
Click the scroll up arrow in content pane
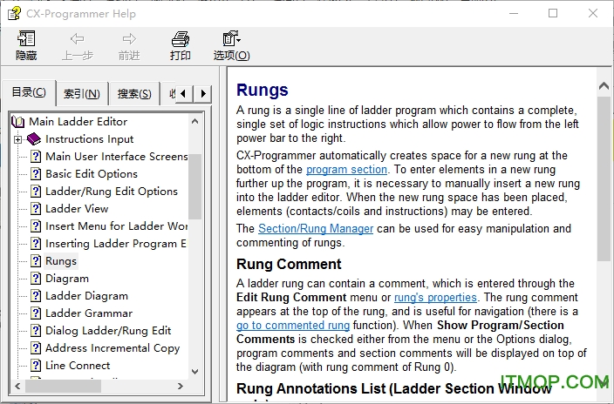pyautogui.click(x=604, y=85)
